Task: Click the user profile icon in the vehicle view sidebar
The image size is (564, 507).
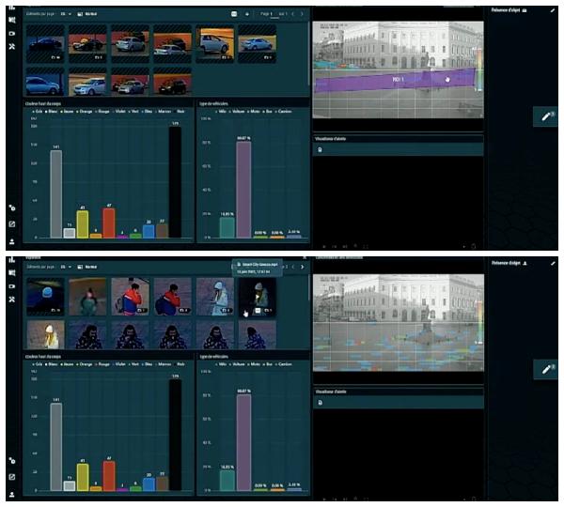Action: point(11,241)
